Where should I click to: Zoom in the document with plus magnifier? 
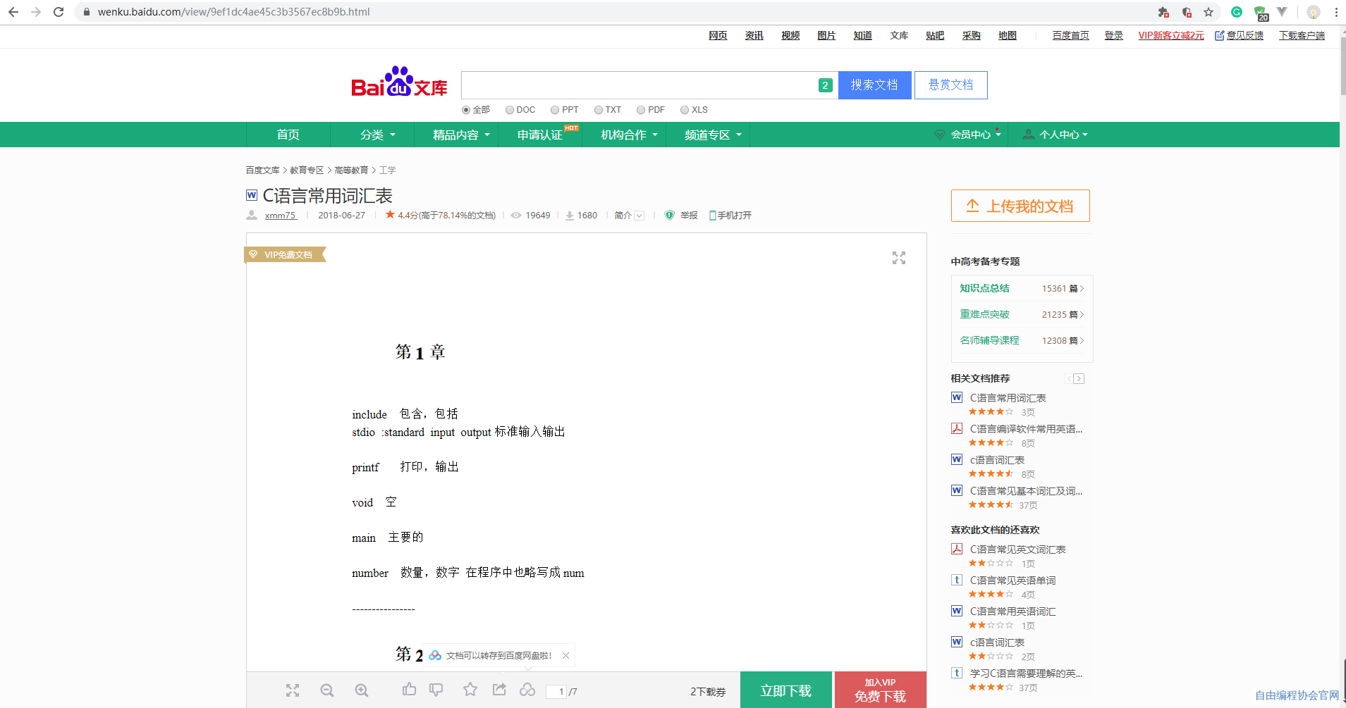362,690
